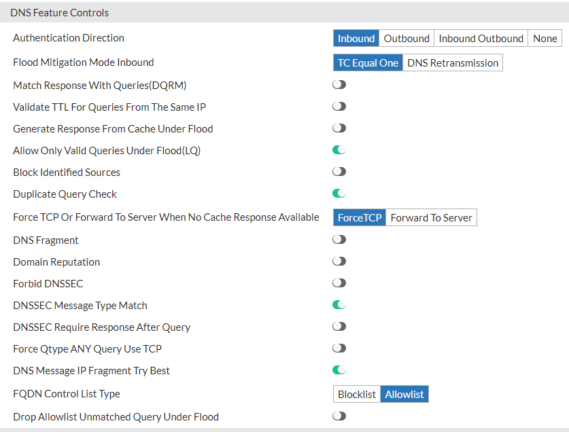Enable Force Qtype ANY Query Use TCP
Screen dimensions: 569x432
[x=339, y=348]
